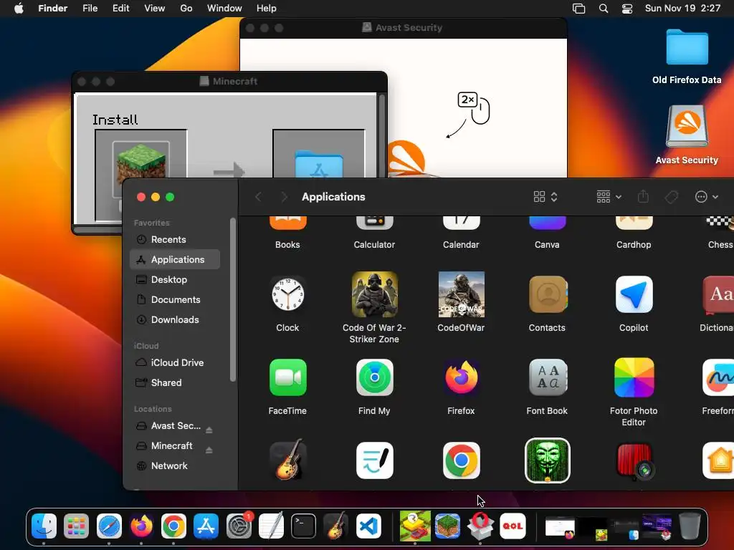Open the Fotor Photo Editor app
Viewport: 734px width, 550px height.
click(x=634, y=377)
